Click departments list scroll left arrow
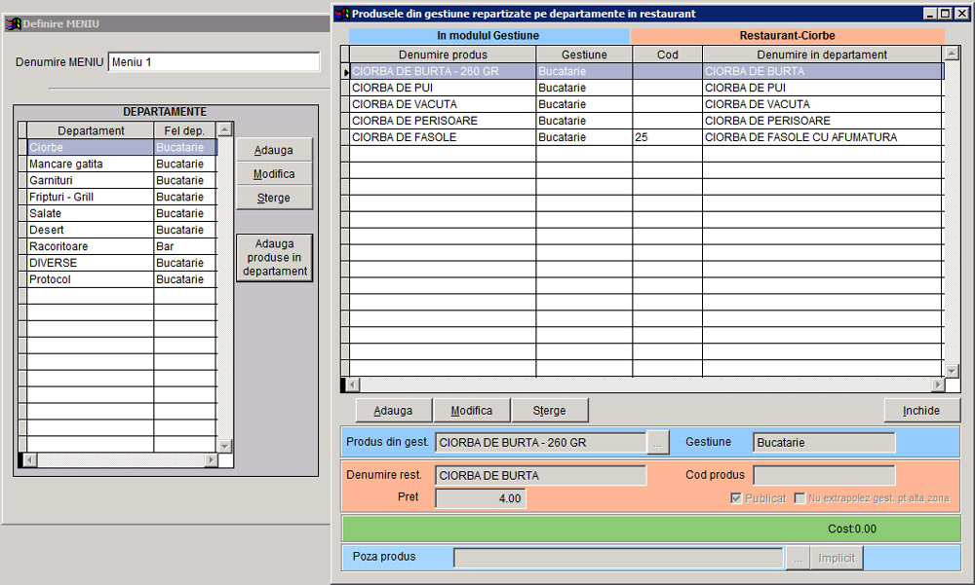 point(29,460)
